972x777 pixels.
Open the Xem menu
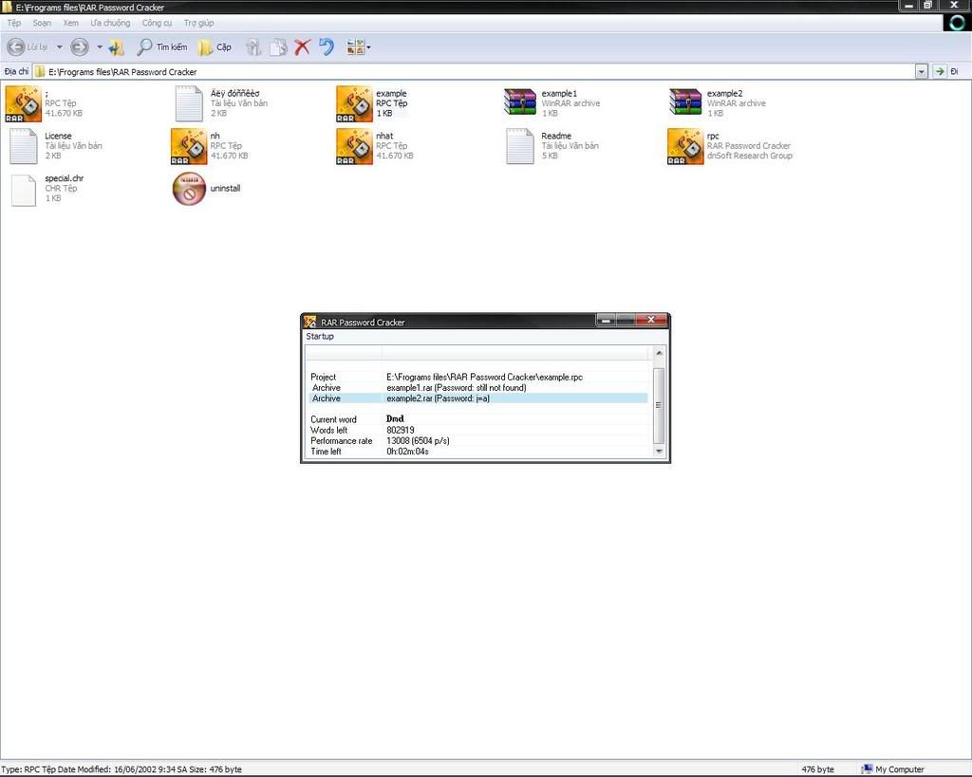pos(70,23)
